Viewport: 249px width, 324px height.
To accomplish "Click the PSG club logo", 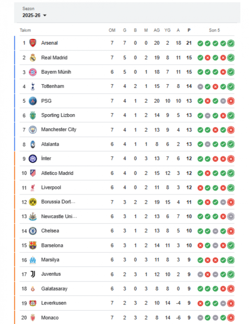I will coord(33,101).
